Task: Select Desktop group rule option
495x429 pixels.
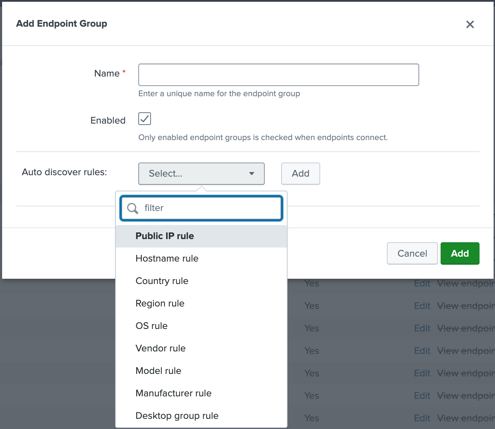Action: [x=177, y=416]
